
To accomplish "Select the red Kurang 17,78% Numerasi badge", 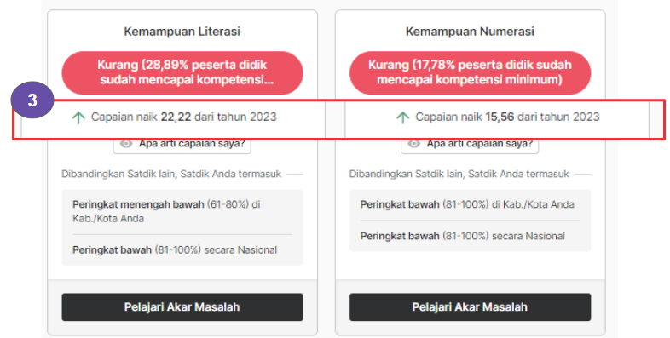I will pos(470,72).
